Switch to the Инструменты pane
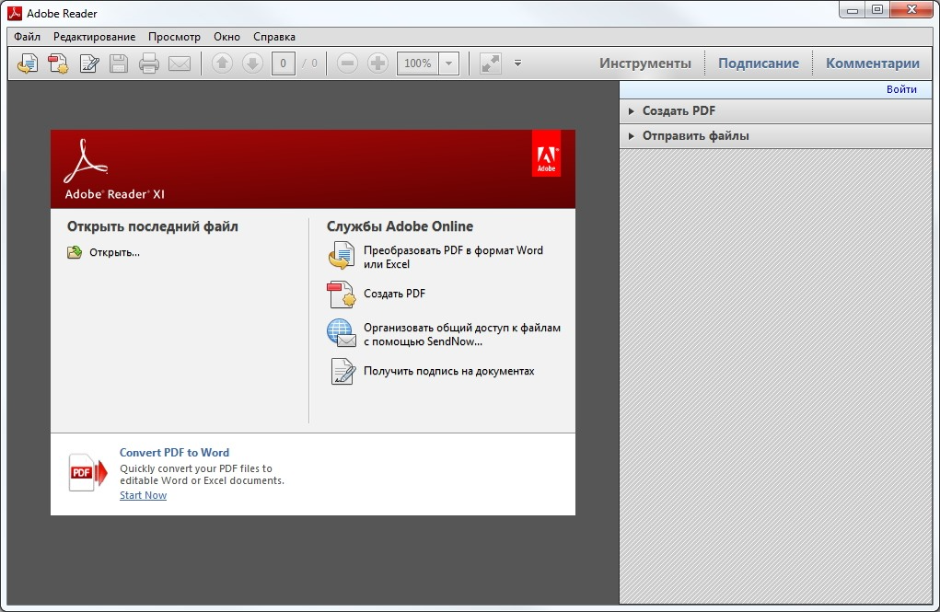The width and height of the screenshot is (940, 612). pyautogui.click(x=645, y=64)
